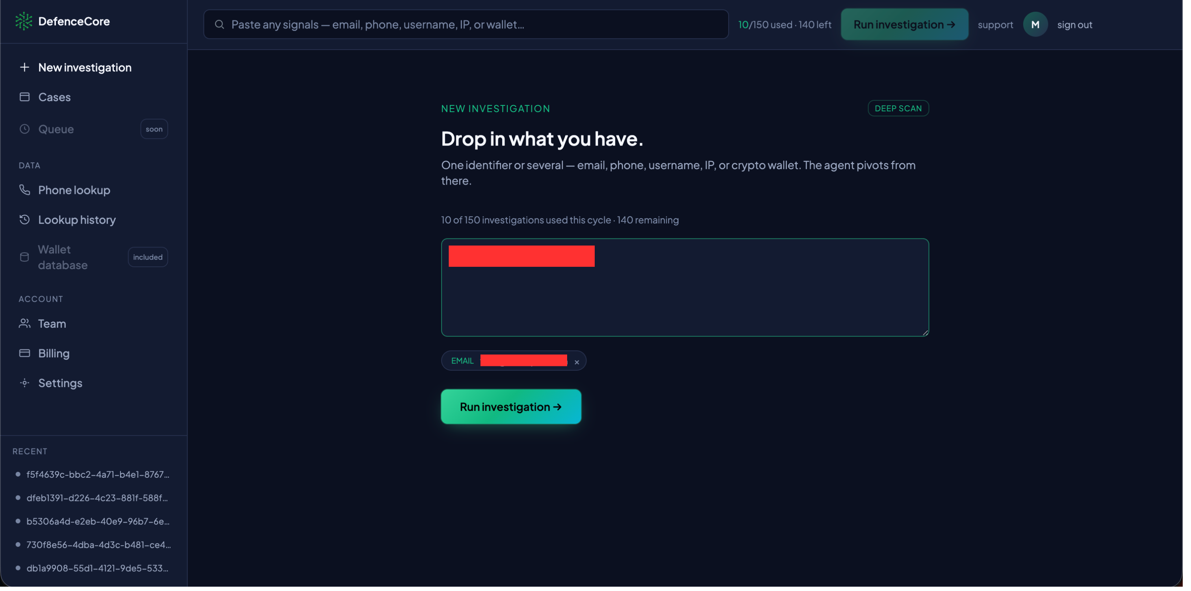Click the 'Drop in what you have.' heading
Screen dimensions: 1191x591
545,140
